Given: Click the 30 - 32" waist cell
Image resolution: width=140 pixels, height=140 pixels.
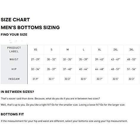Looking at the screenshot, I should tap(52, 59).
